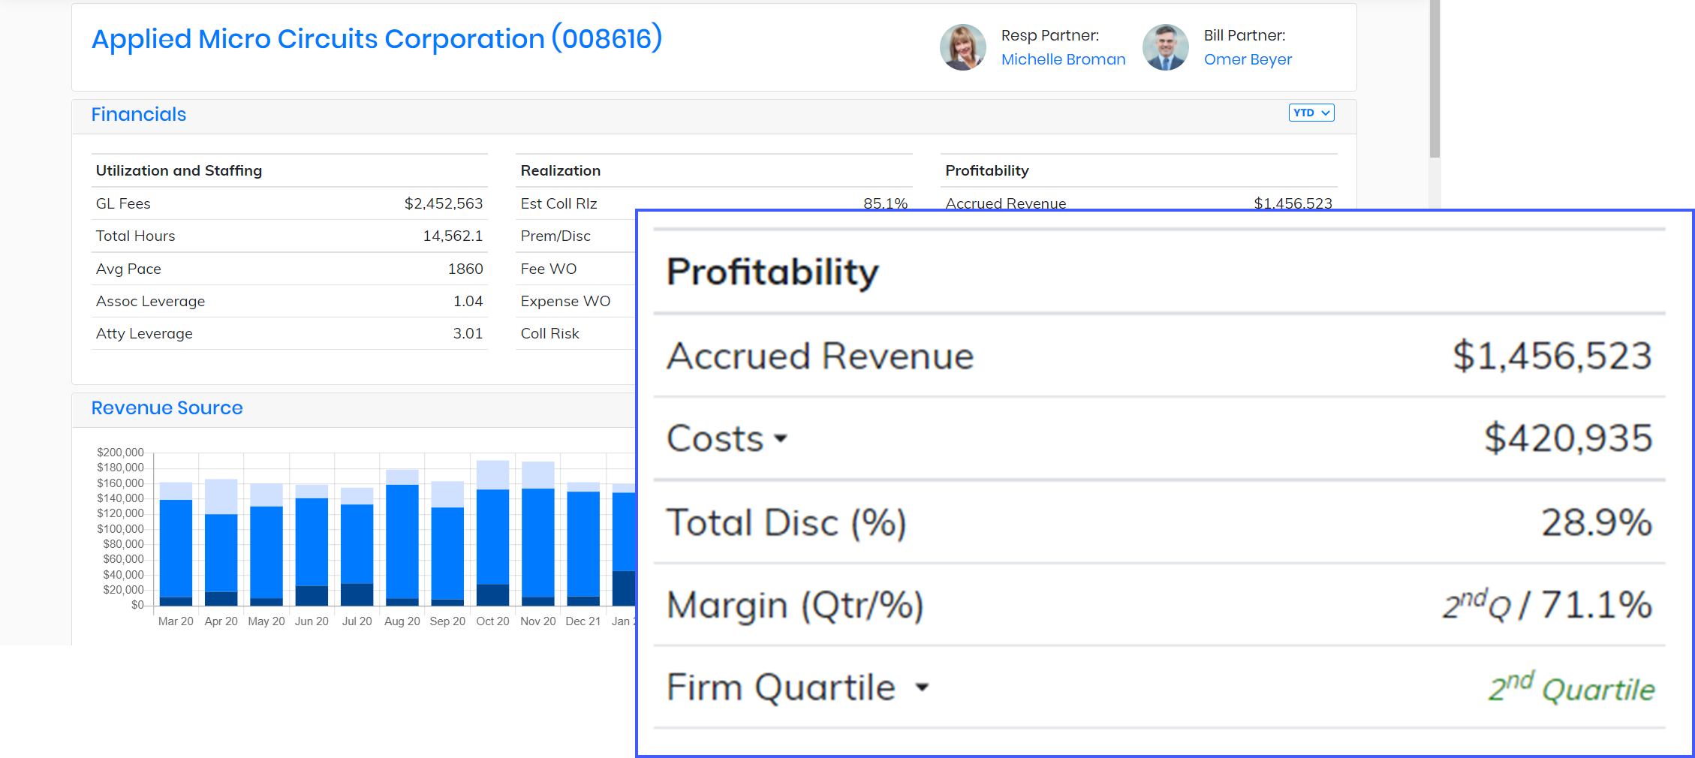Click the Expense WO label
The image size is (1695, 758).
tap(565, 301)
